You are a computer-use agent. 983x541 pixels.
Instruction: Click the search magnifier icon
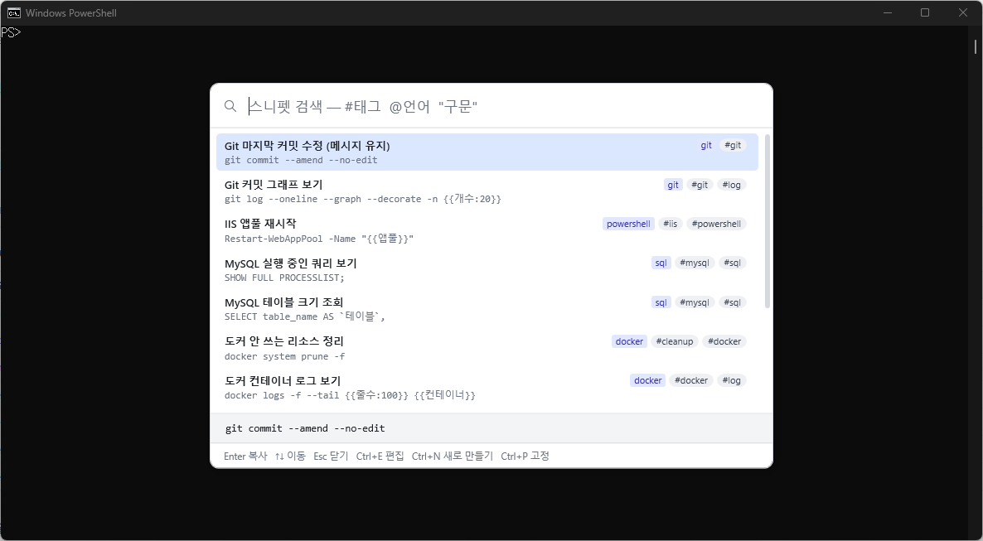[230, 106]
